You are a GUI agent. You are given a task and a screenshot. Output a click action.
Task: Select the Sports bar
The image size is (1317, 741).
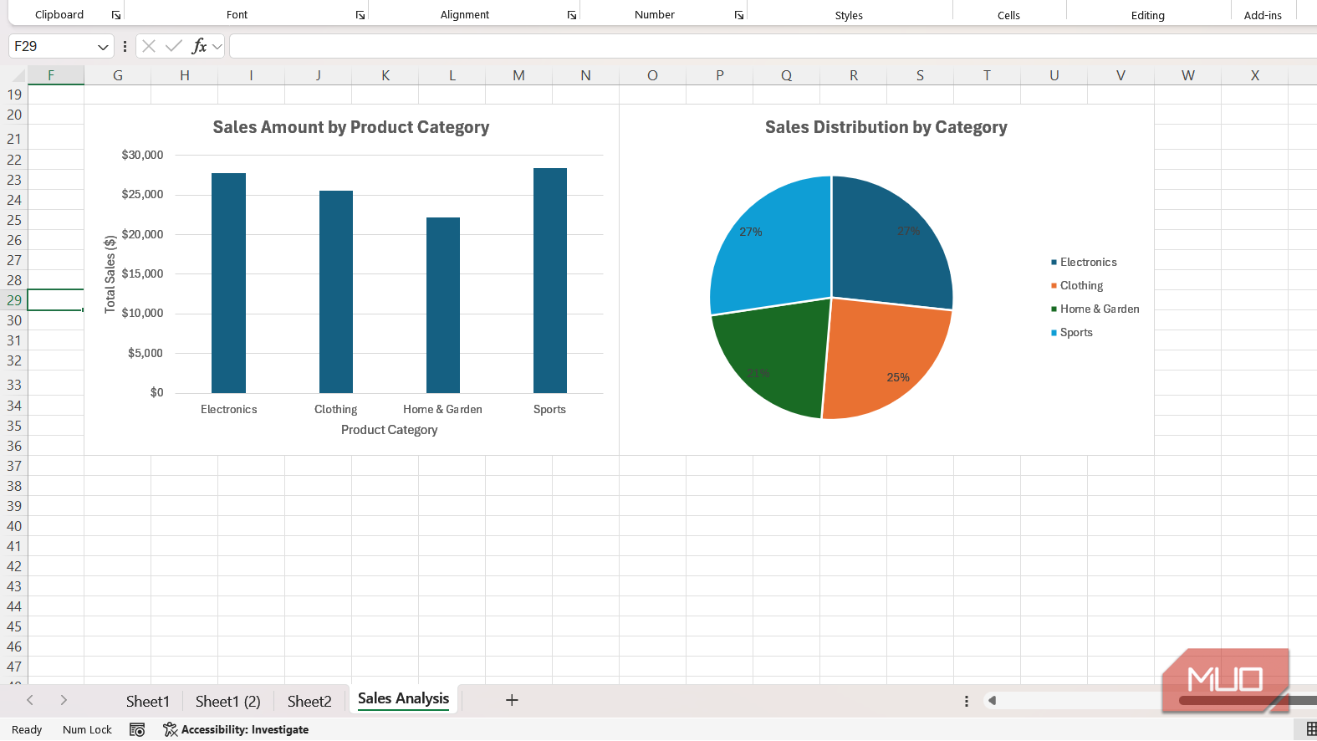[550, 280]
